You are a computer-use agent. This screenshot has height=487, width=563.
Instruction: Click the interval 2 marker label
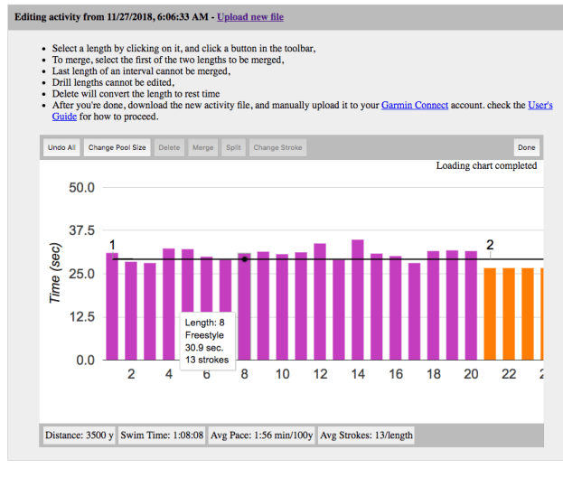490,245
